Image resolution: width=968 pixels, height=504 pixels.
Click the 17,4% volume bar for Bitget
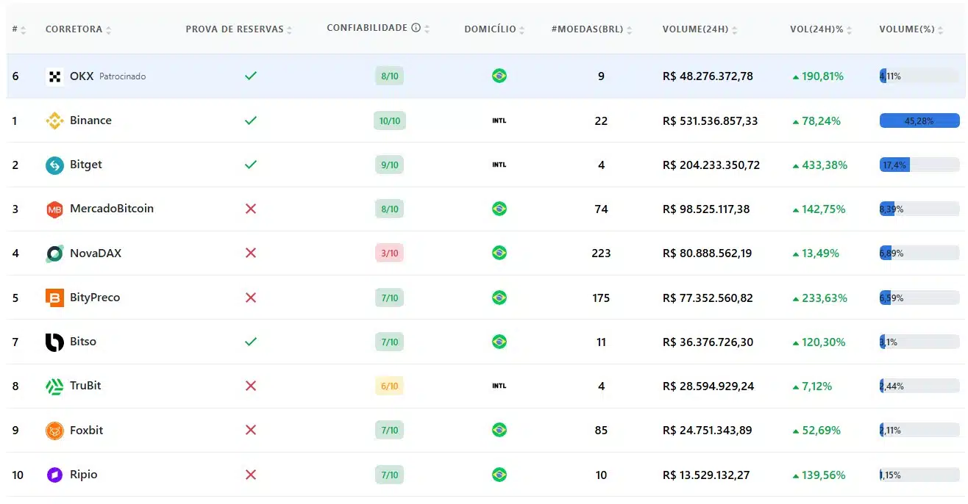(919, 165)
